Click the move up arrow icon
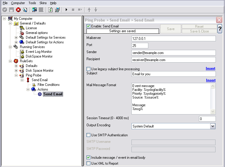The image size is (225, 167). (x=89, y=10)
